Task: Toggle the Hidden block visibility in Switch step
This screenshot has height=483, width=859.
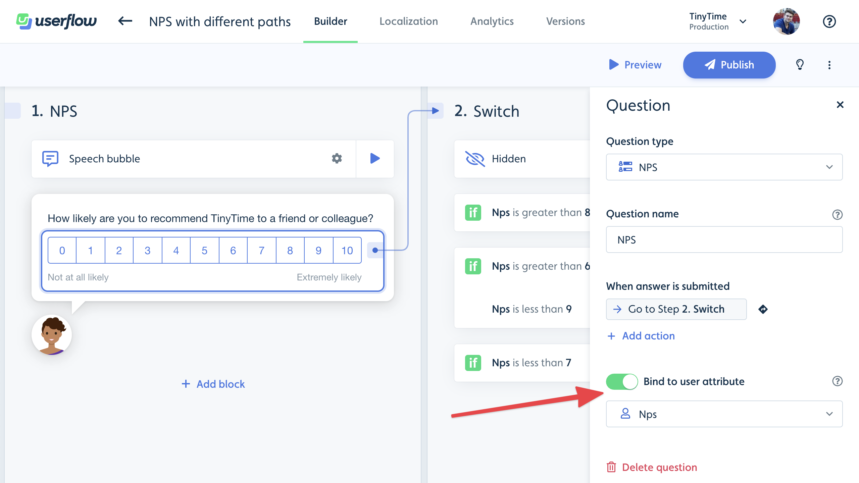Action: (x=475, y=159)
